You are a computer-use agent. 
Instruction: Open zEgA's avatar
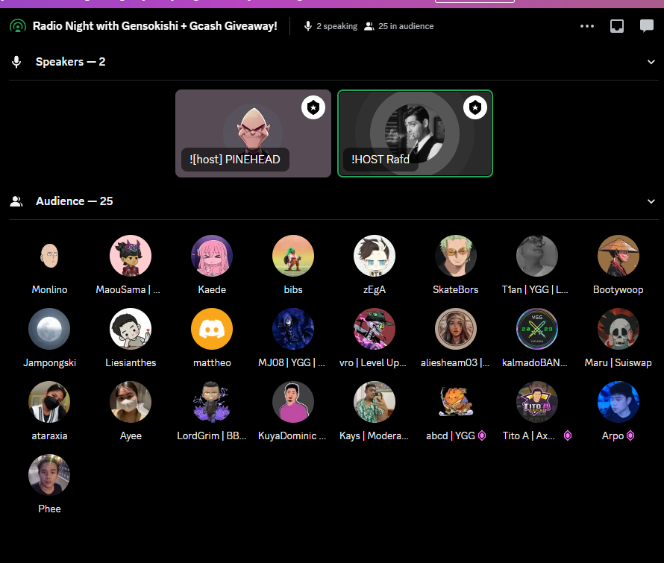tap(375, 256)
